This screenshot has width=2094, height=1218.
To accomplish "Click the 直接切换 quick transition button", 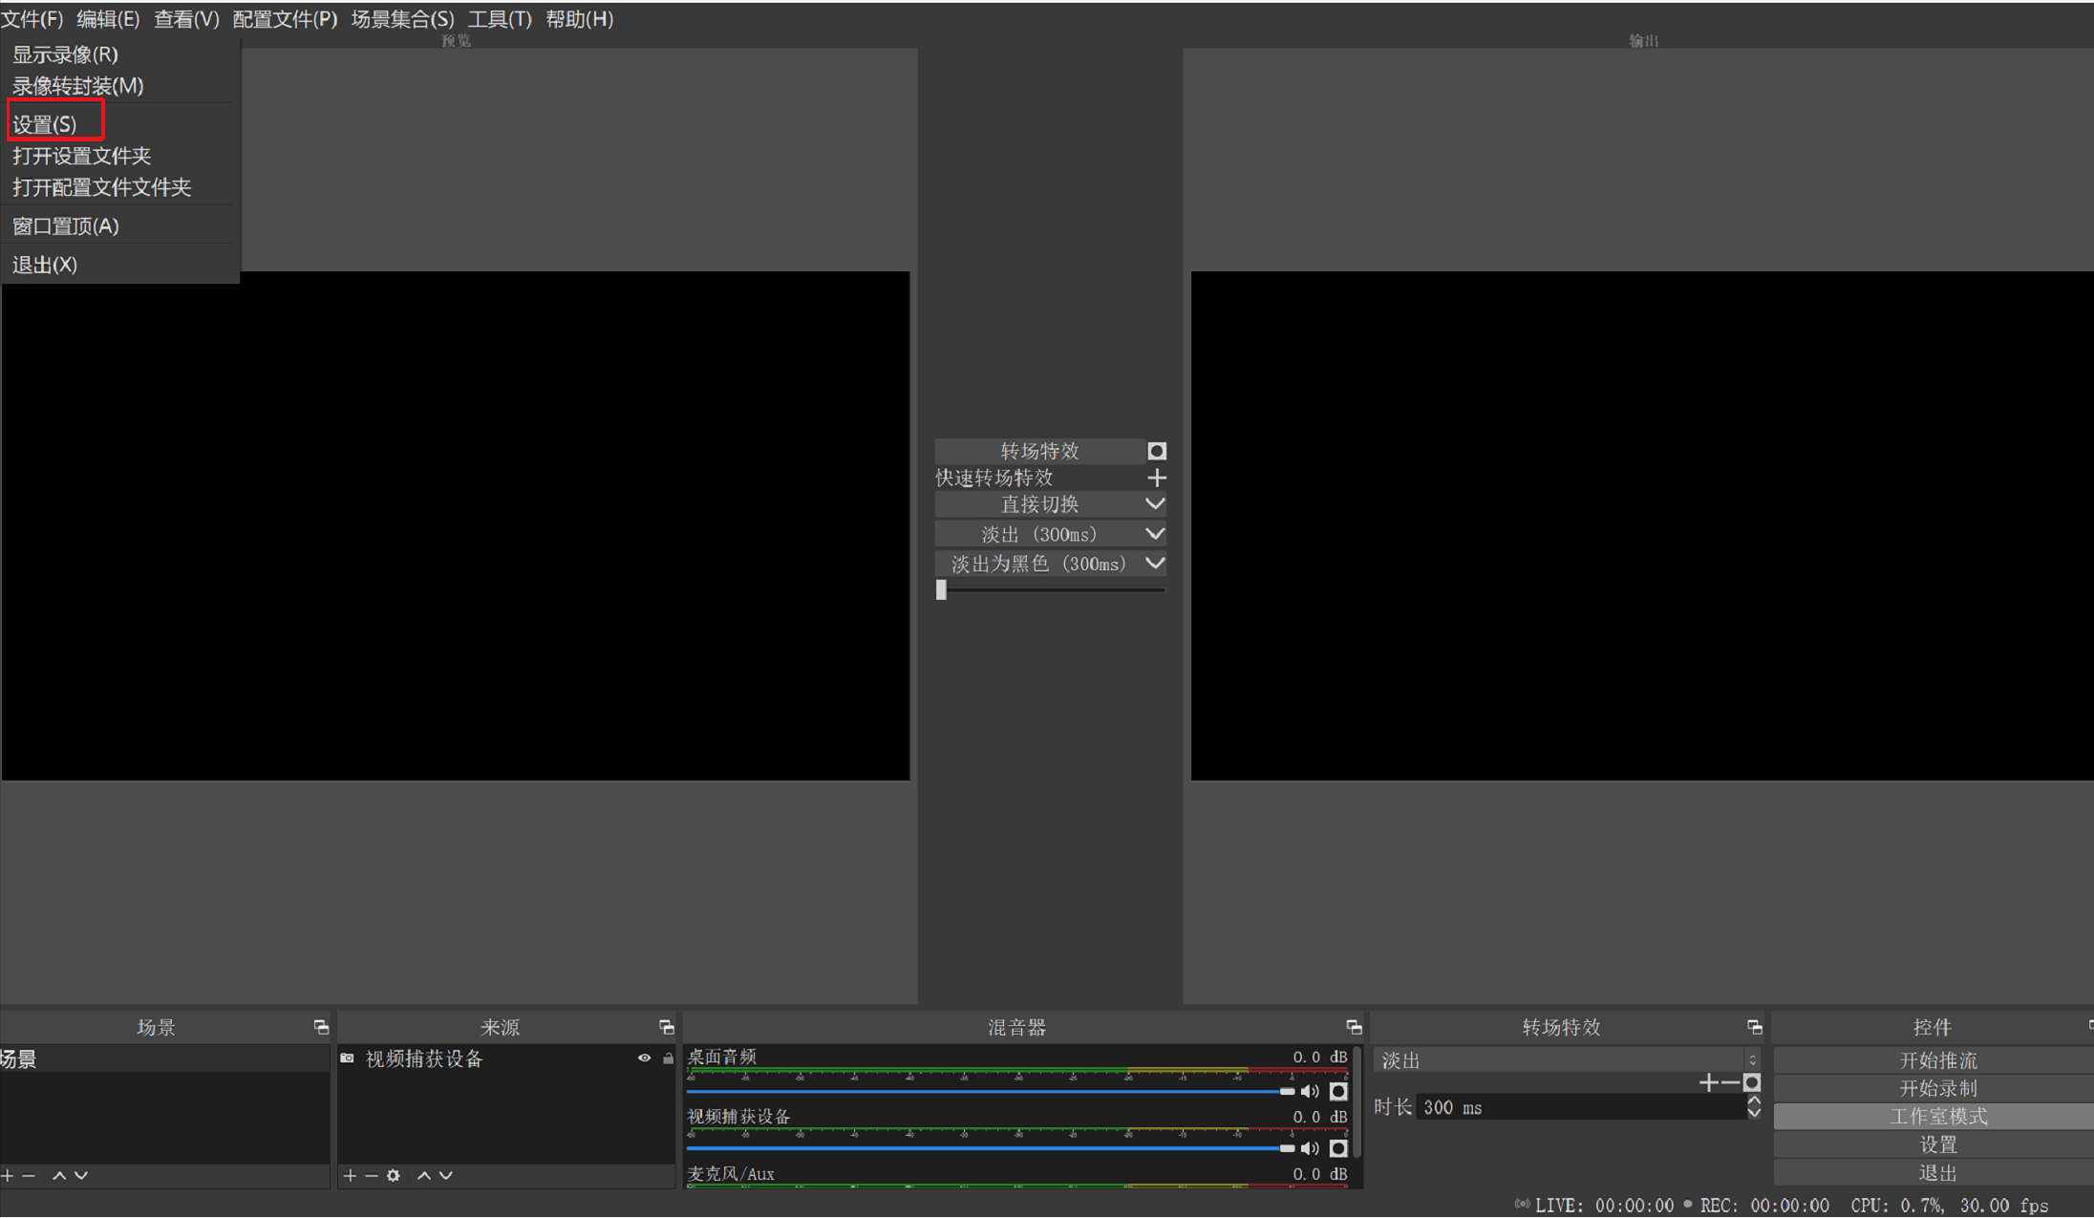I will (x=1039, y=504).
